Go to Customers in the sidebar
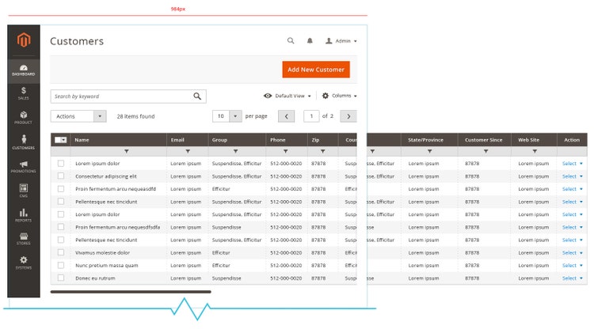Viewport: 594px width, 329px height. (24, 142)
